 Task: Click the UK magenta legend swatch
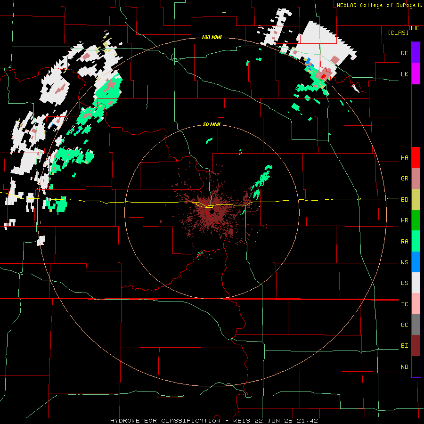click(416, 74)
